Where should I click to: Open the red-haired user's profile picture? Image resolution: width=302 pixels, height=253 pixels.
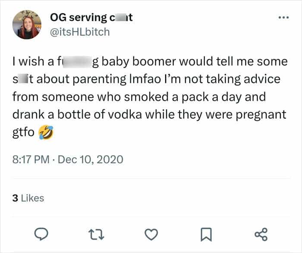pos(27,25)
